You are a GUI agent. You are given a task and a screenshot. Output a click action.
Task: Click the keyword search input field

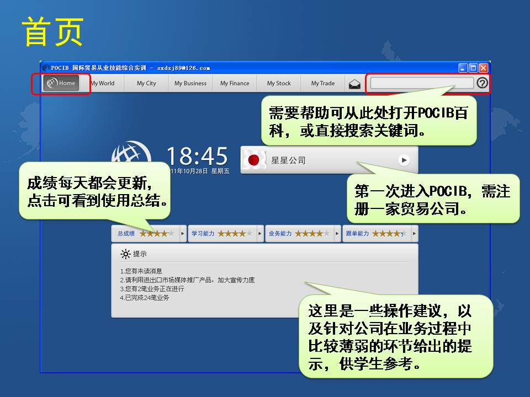[x=421, y=83]
